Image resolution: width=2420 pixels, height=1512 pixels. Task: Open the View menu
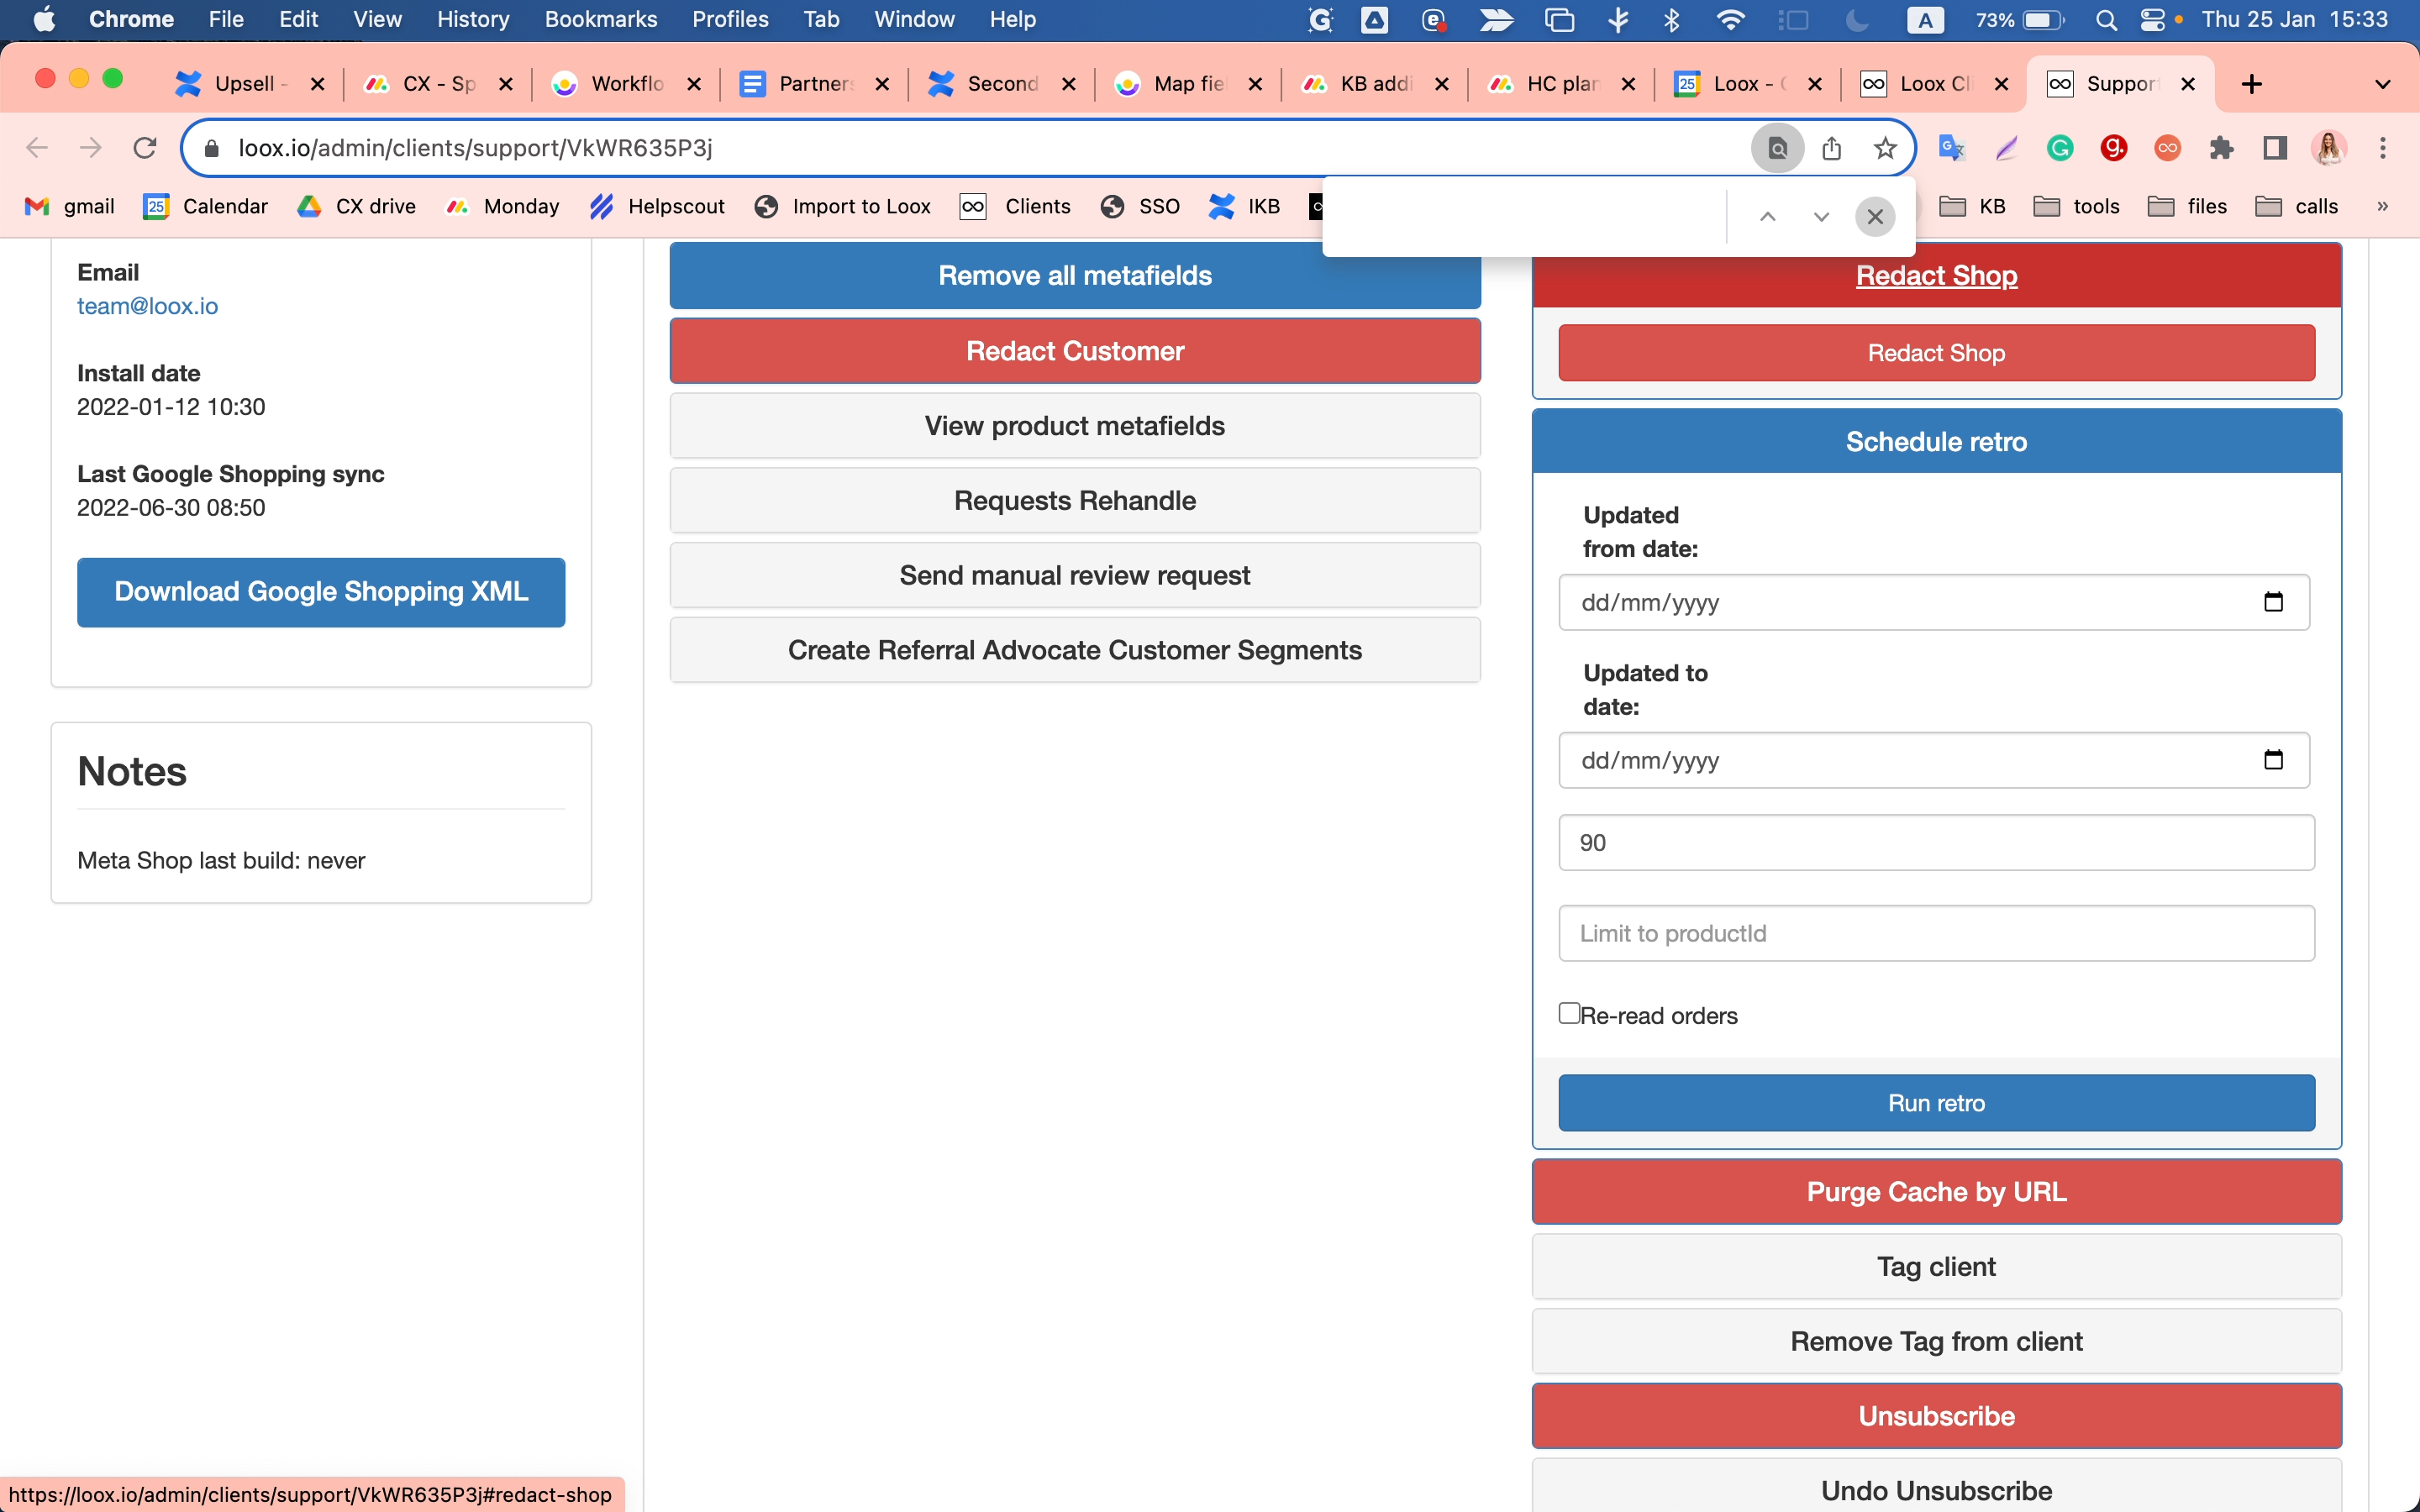pos(377,20)
